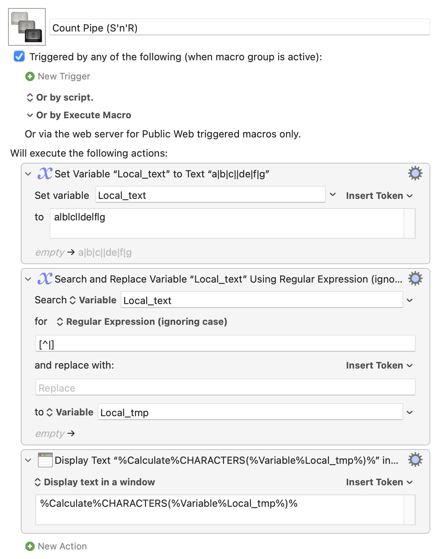
Task: Click Insert Token in Set Variable action
Action: pyautogui.click(x=379, y=196)
